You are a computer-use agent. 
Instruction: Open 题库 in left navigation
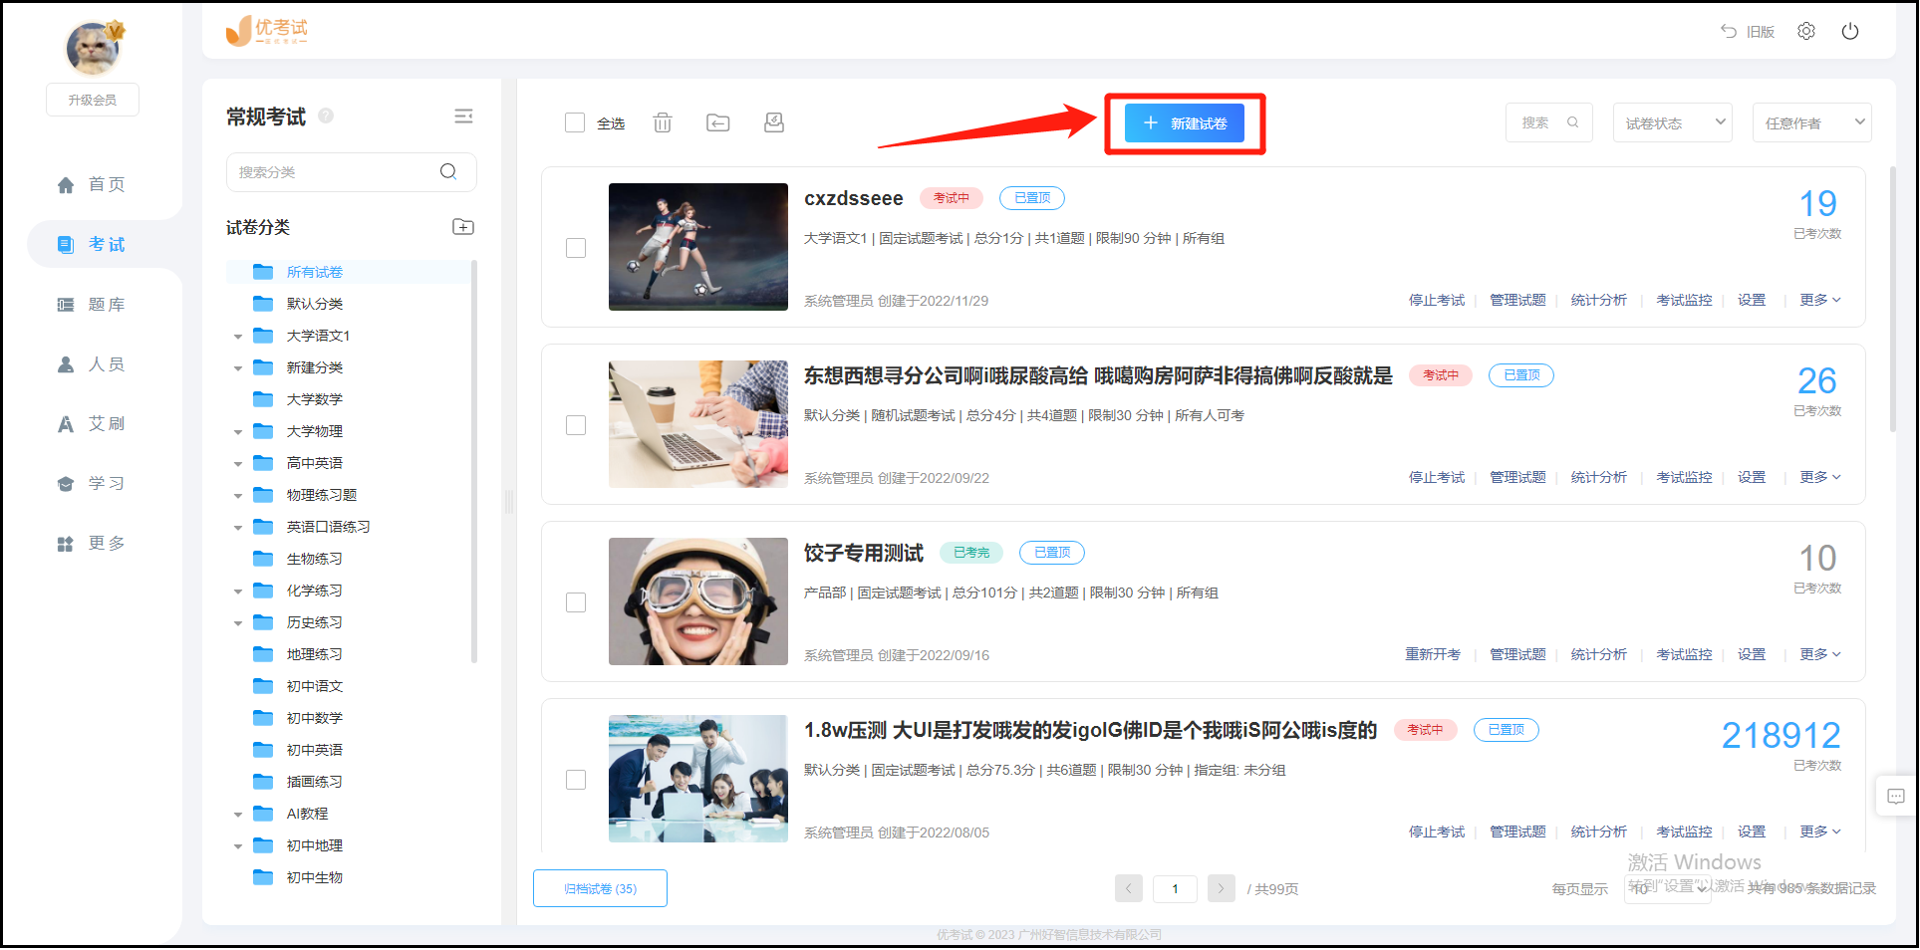click(x=92, y=305)
